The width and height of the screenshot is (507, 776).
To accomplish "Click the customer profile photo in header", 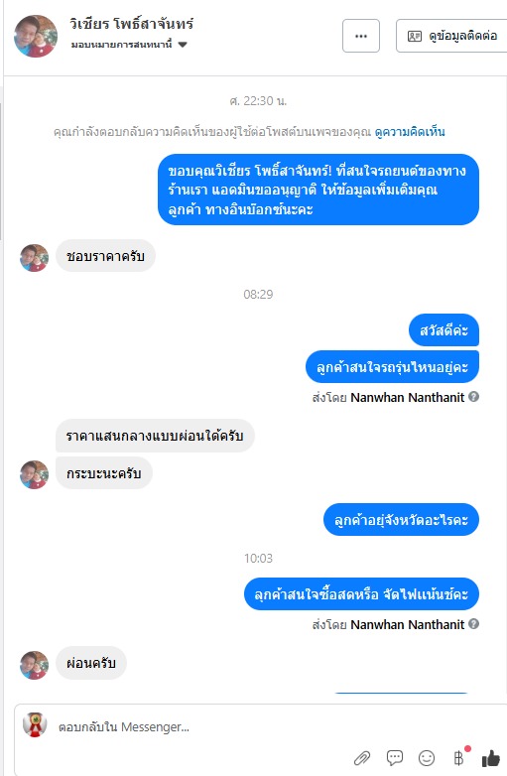I will click(36, 36).
